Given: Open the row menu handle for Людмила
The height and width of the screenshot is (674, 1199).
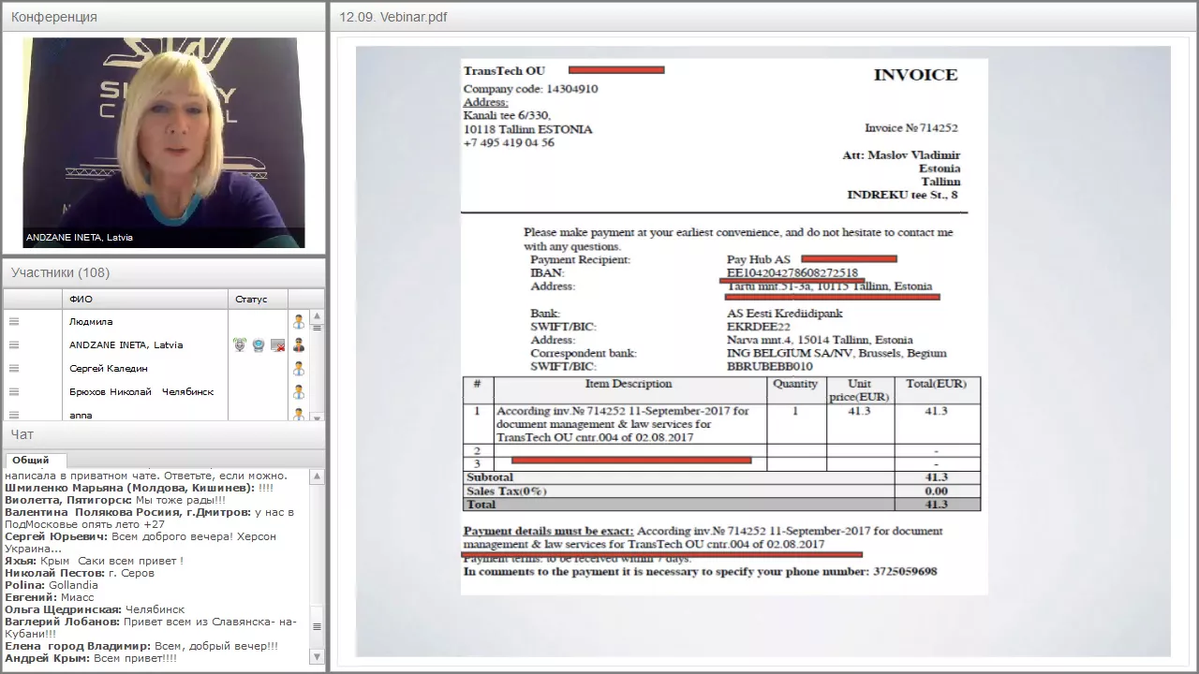Looking at the screenshot, I should point(14,322).
